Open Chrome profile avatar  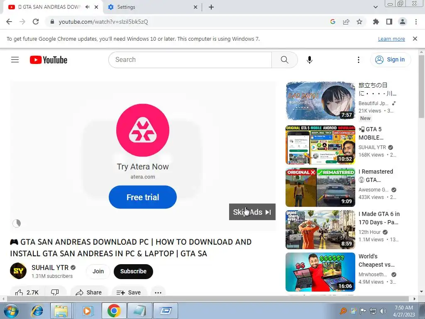coord(403,22)
